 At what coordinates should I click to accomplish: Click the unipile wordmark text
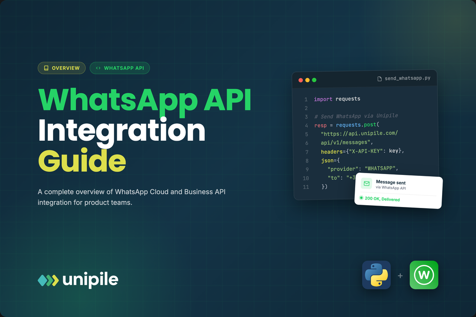pyautogui.click(x=90, y=279)
